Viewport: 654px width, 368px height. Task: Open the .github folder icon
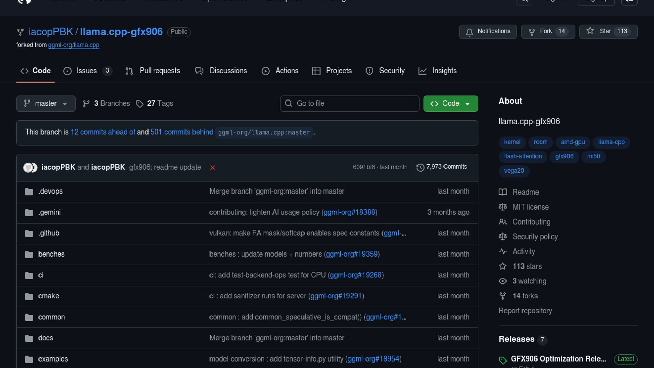(29, 233)
